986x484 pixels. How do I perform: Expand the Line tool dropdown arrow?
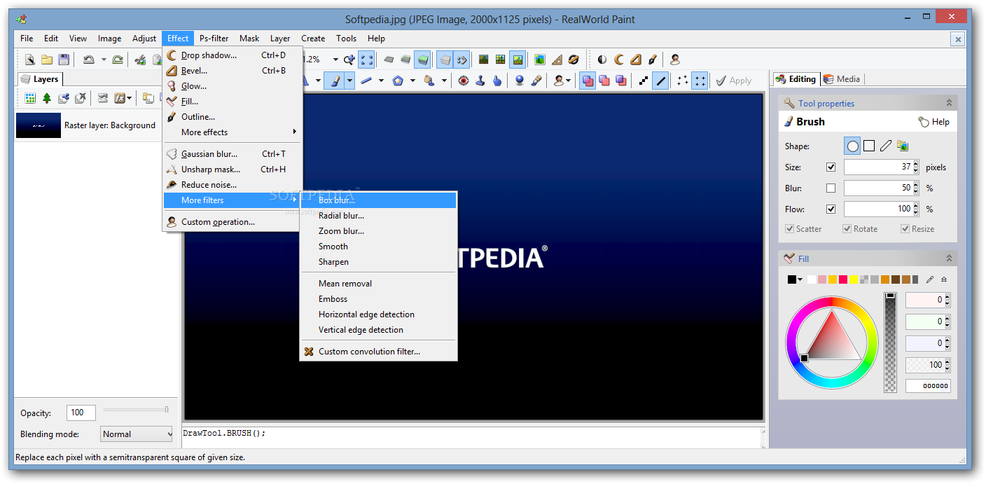tap(381, 81)
